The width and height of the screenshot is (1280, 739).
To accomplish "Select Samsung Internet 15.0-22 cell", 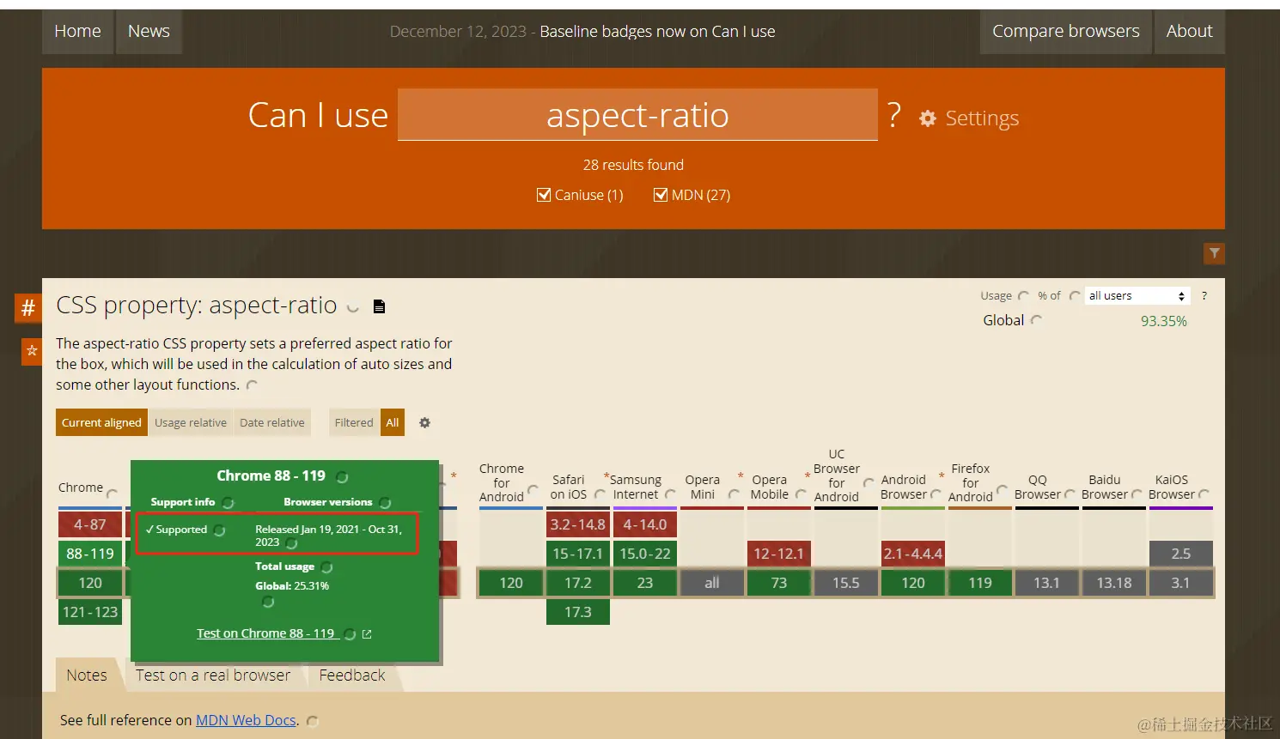I will [645, 554].
